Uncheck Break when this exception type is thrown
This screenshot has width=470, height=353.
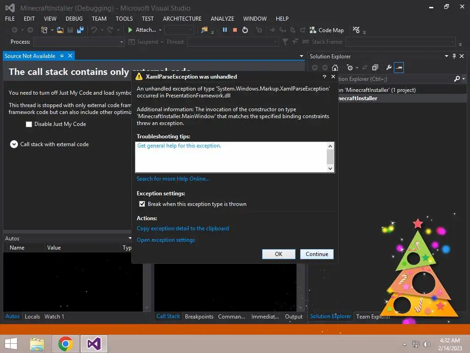[142, 204]
